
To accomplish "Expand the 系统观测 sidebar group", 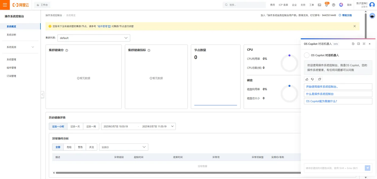I will click(20, 47).
